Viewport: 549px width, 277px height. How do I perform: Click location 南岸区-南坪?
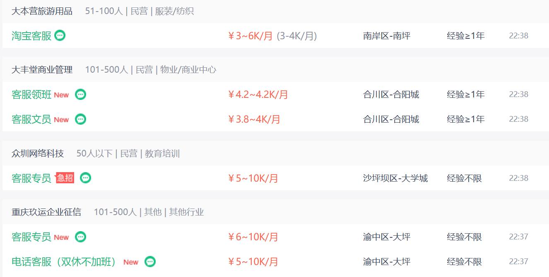pyautogui.click(x=387, y=36)
